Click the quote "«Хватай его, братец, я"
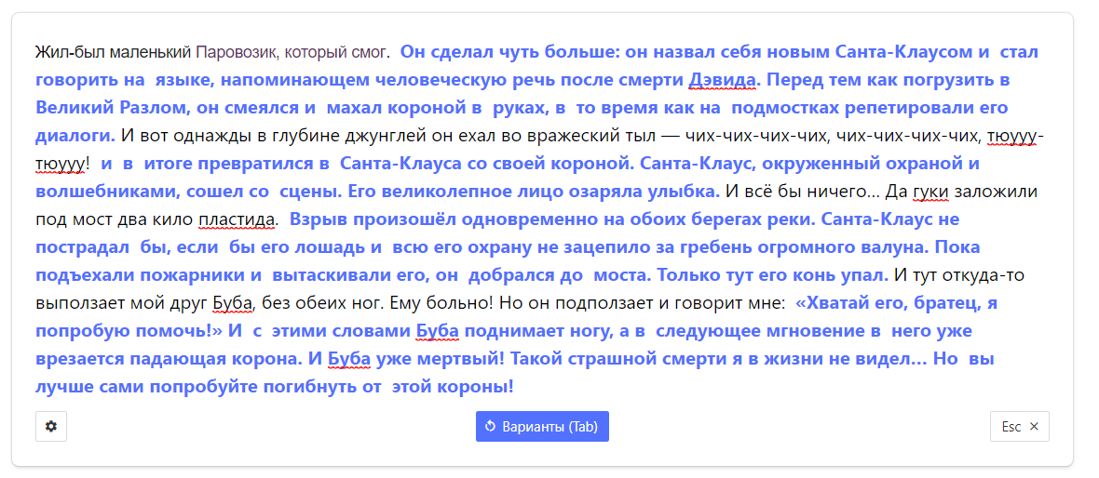This screenshot has height=478, width=1099. tap(897, 304)
